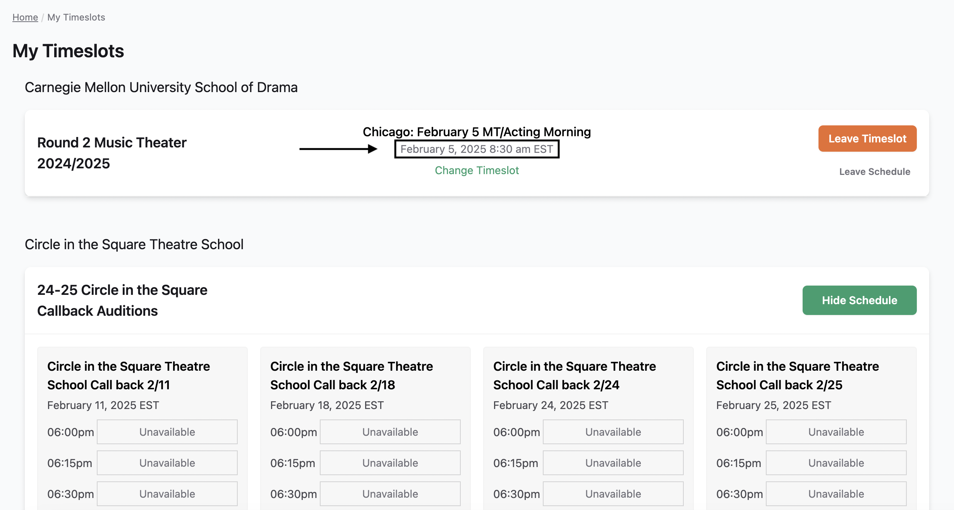
Task: Click the February 24, 2025 EST date
Action: tap(551, 405)
